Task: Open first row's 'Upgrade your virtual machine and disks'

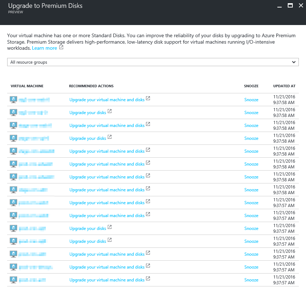Action: [x=107, y=100]
